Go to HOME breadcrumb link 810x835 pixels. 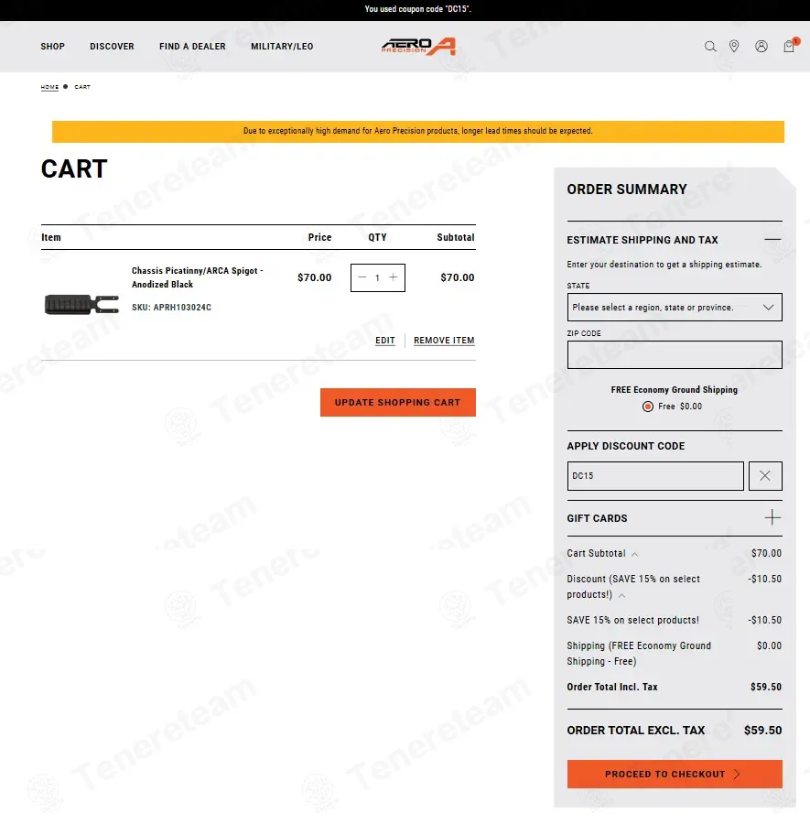pos(49,87)
